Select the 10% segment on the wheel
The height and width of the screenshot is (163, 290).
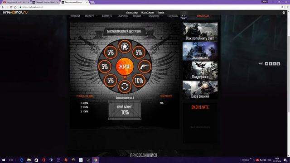click(139, 81)
